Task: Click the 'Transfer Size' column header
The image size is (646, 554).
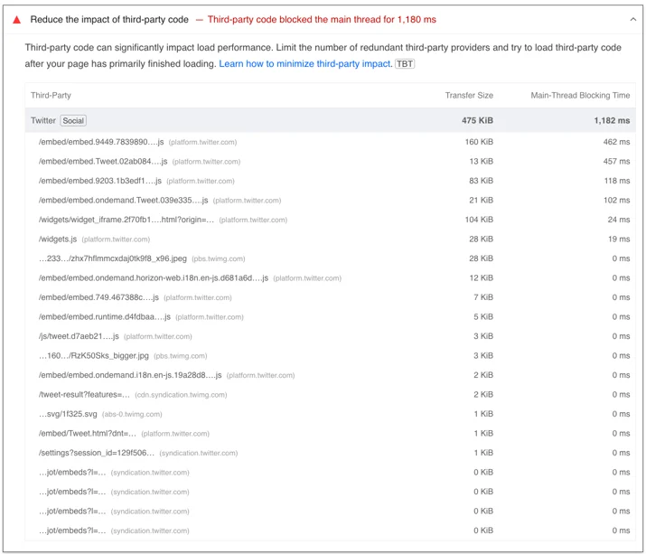Action: (x=469, y=95)
